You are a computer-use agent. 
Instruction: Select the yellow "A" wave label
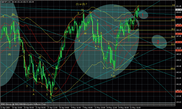pos(33,94)
